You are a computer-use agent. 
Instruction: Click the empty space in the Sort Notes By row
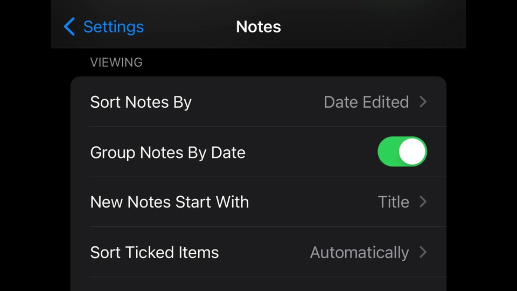pos(257,102)
